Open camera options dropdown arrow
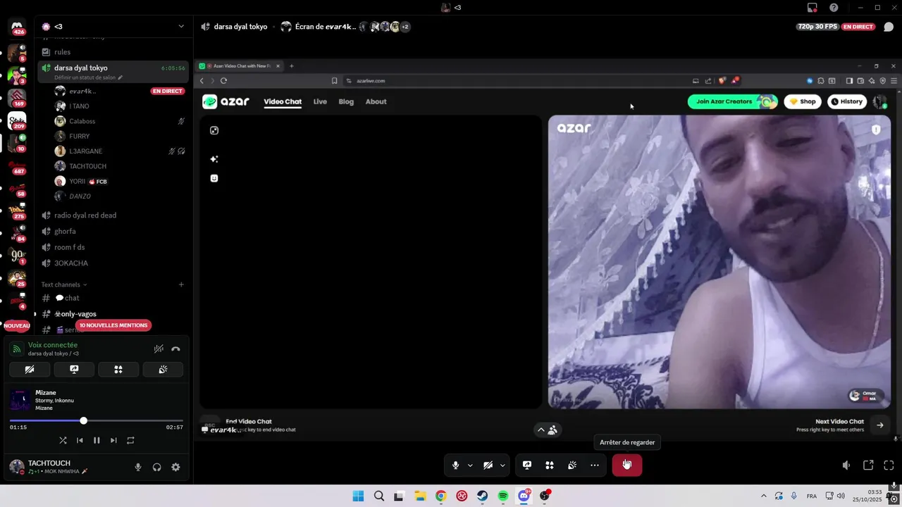Screen dimensions: 902x507 tap(502, 465)
